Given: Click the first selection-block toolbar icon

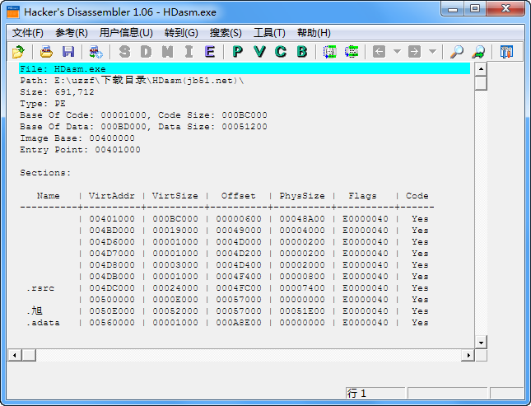Looking at the screenshot, I should pos(330,52).
